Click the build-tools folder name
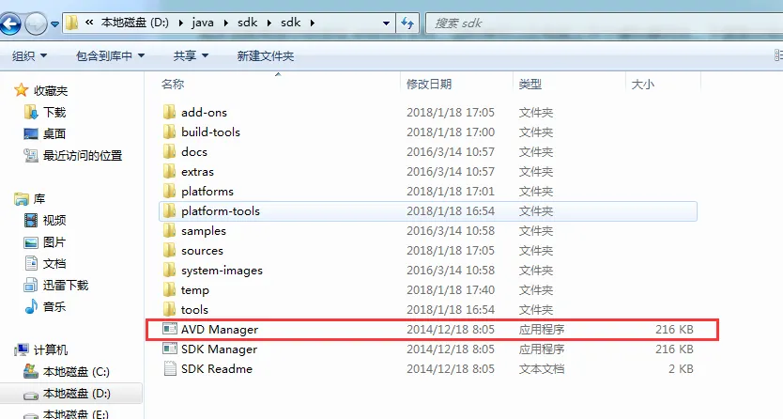The width and height of the screenshot is (783, 419). (x=210, y=132)
